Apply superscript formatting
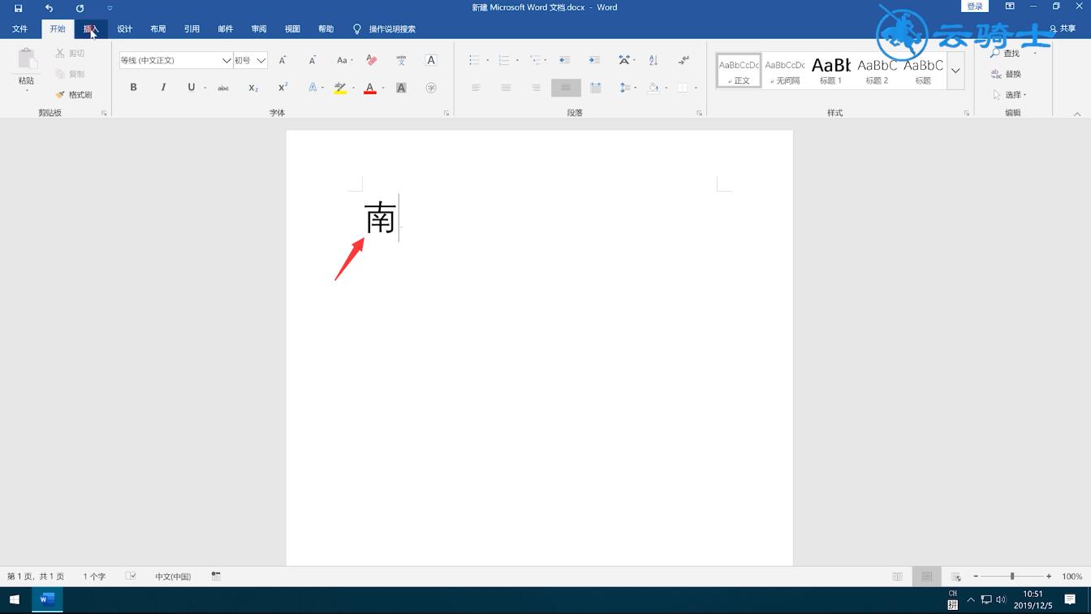The height and width of the screenshot is (614, 1091). click(283, 88)
